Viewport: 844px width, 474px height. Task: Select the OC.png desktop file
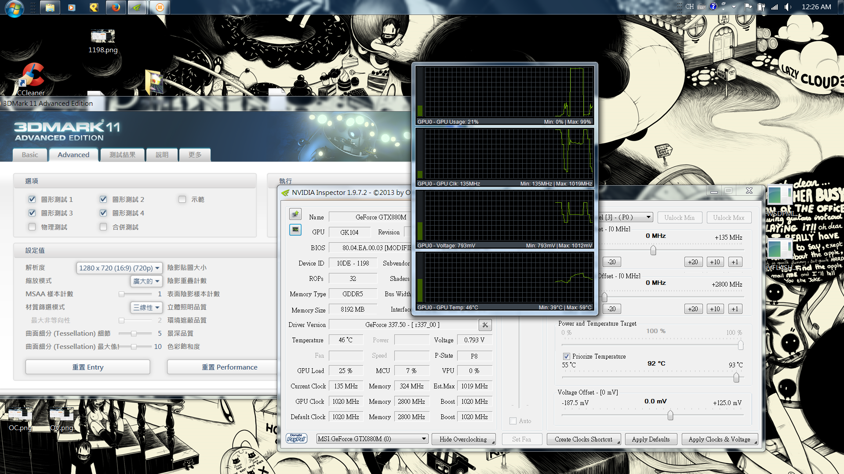click(x=20, y=419)
